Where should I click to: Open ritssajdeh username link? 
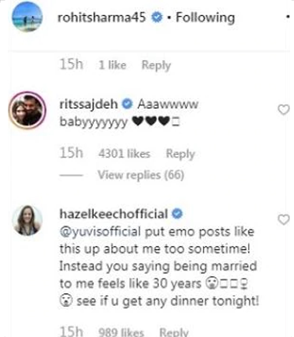89,105
